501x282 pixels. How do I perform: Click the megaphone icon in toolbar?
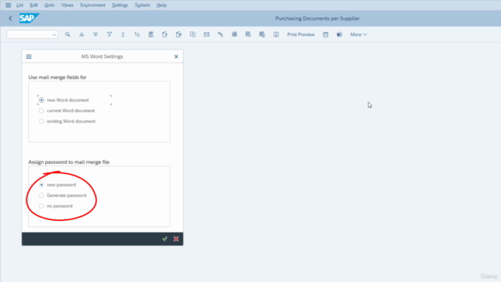[x=339, y=34]
